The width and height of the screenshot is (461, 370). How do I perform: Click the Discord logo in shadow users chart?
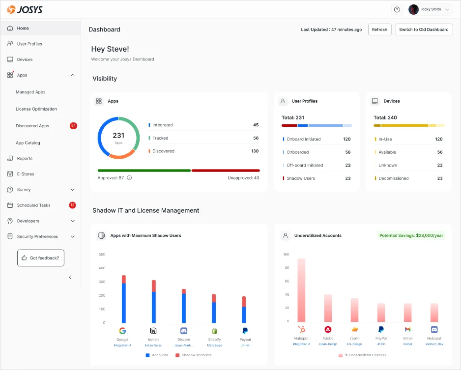[x=184, y=331]
